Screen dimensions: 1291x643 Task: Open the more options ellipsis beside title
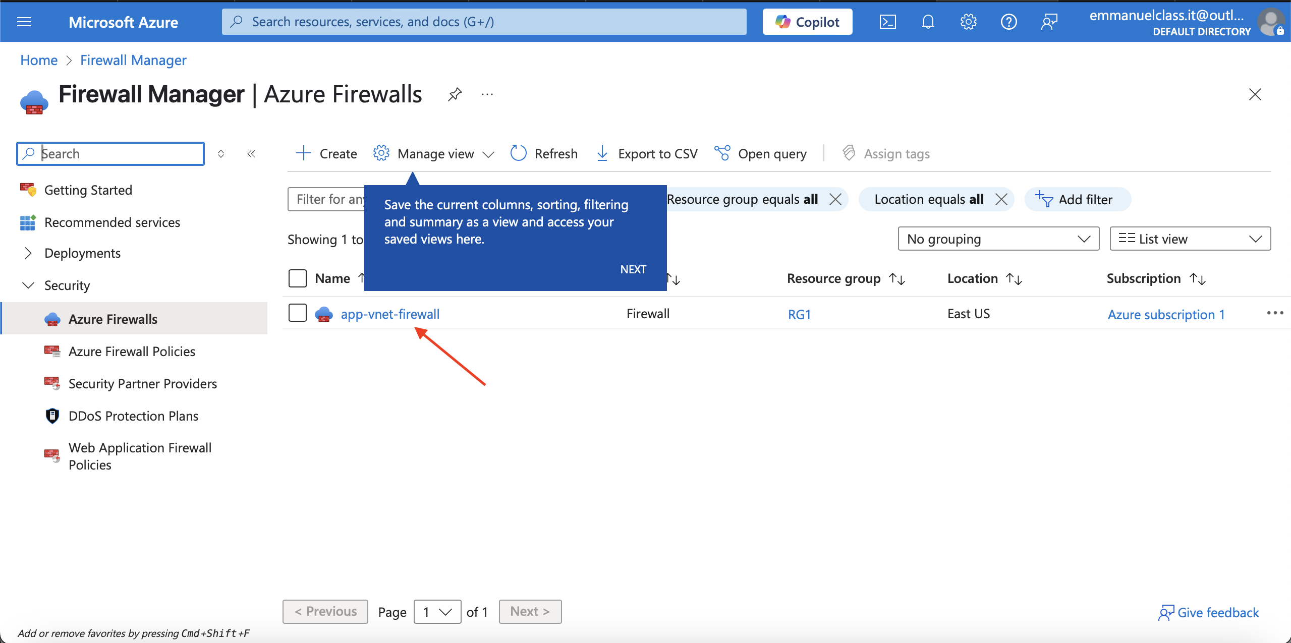(x=487, y=94)
